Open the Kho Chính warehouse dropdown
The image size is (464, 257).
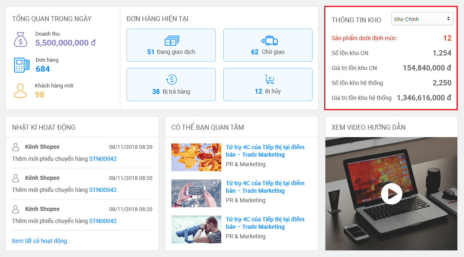(x=422, y=19)
